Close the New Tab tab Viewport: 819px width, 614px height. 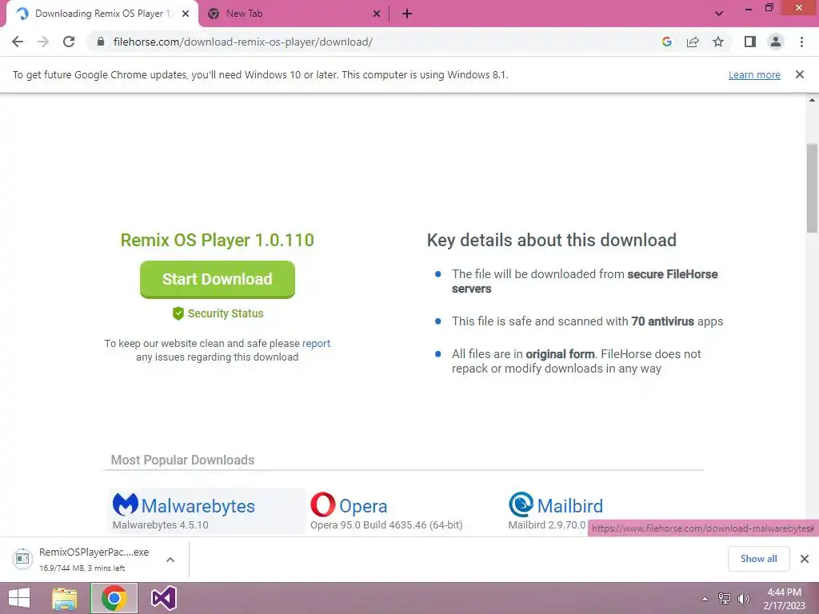coord(377,14)
